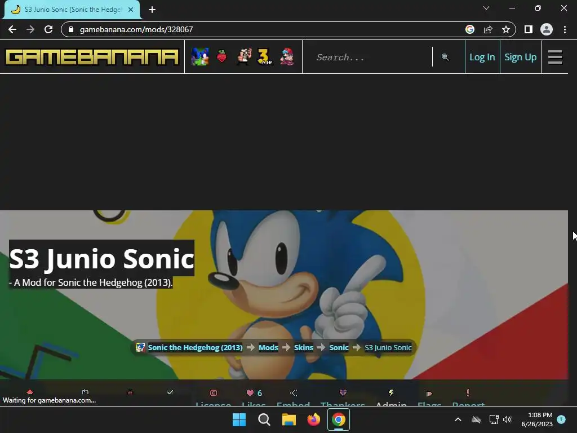Open the Friday Night Funkin' game icon

(287, 57)
